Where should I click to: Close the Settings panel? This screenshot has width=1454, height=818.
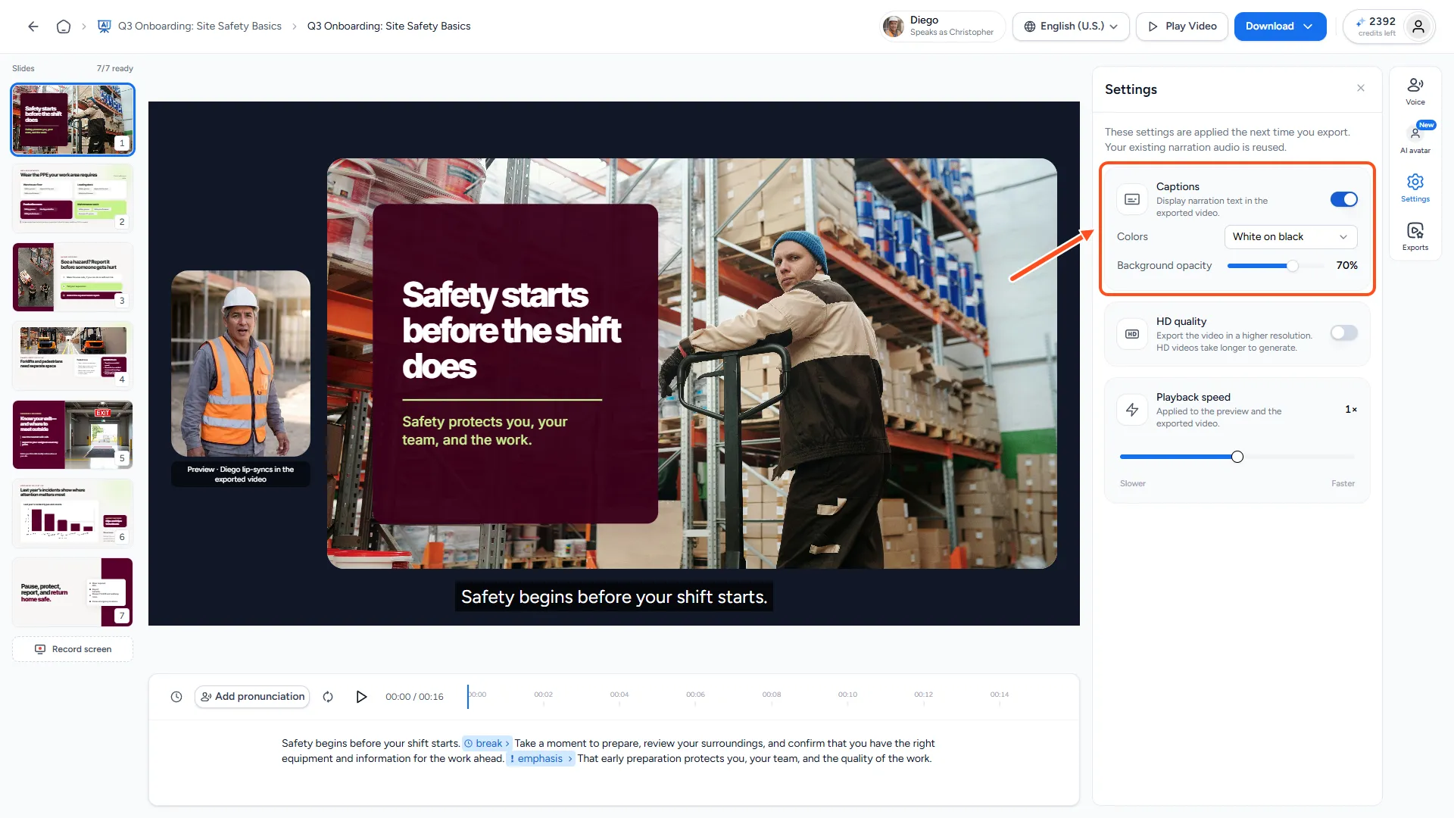(1361, 89)
